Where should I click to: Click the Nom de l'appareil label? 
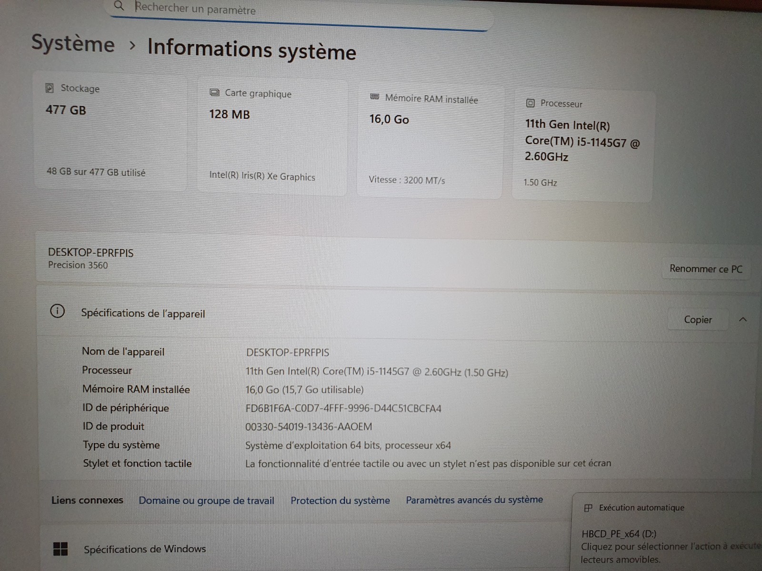[123, 352]
